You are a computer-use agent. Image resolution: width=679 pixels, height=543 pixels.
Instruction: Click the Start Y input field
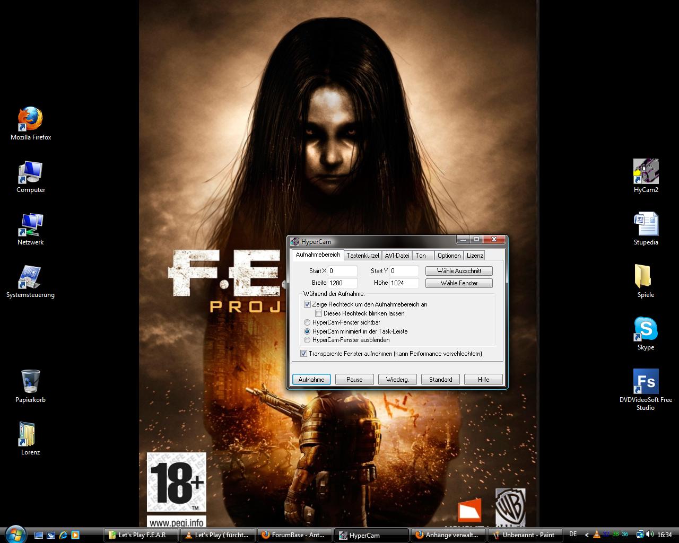404,271
